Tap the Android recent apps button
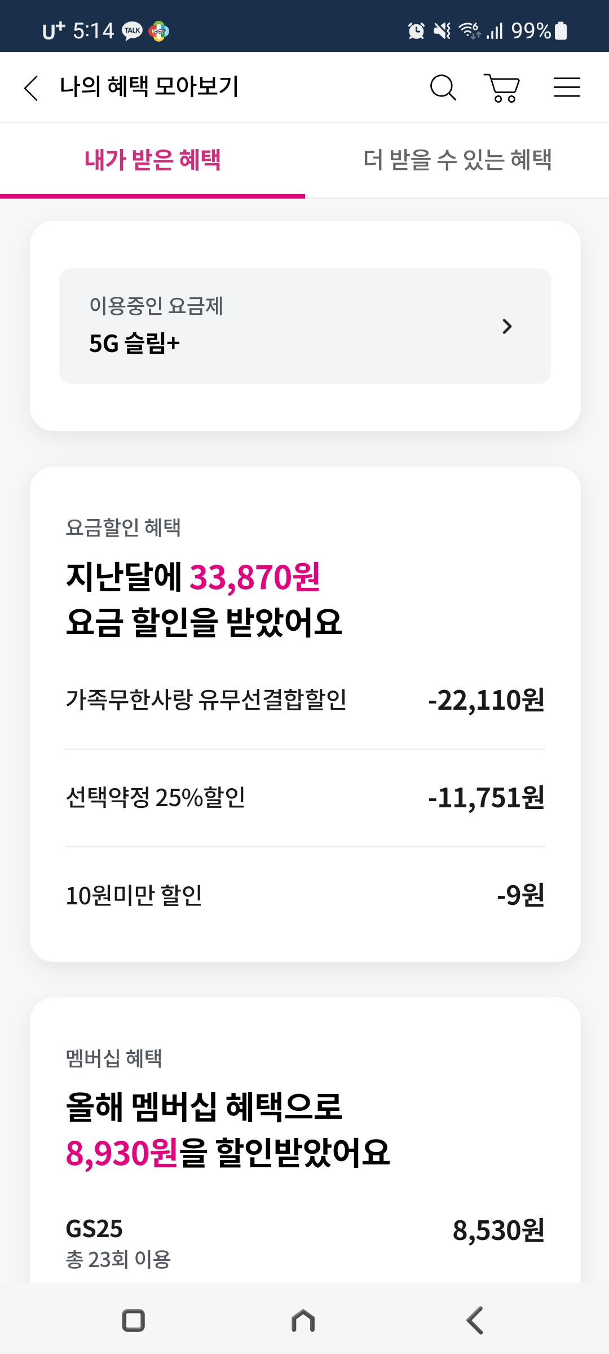The image size is (609, 1354). [134, 1320]
